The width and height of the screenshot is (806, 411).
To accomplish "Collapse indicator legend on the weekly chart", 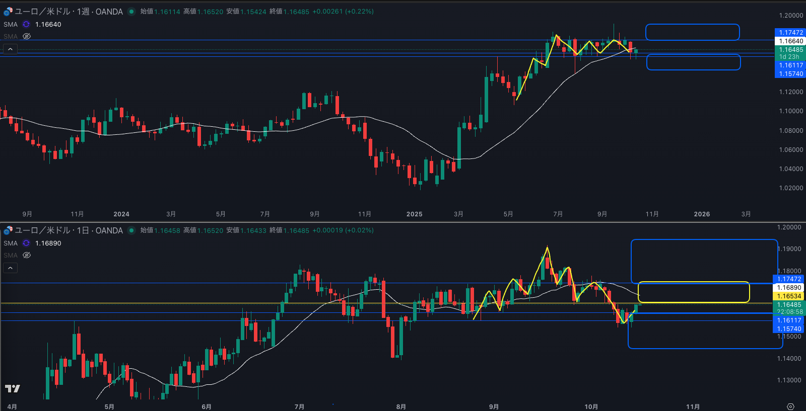I will click(10, 49).
